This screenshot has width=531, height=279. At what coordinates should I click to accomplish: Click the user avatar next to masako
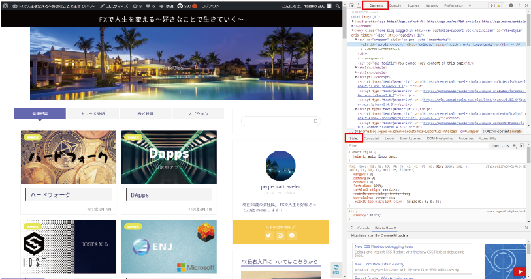coord(329,6)
